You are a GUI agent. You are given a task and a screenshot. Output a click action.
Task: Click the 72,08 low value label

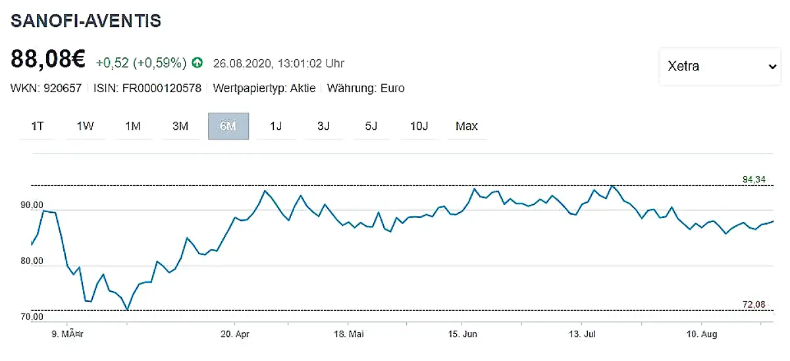point(754,304)
